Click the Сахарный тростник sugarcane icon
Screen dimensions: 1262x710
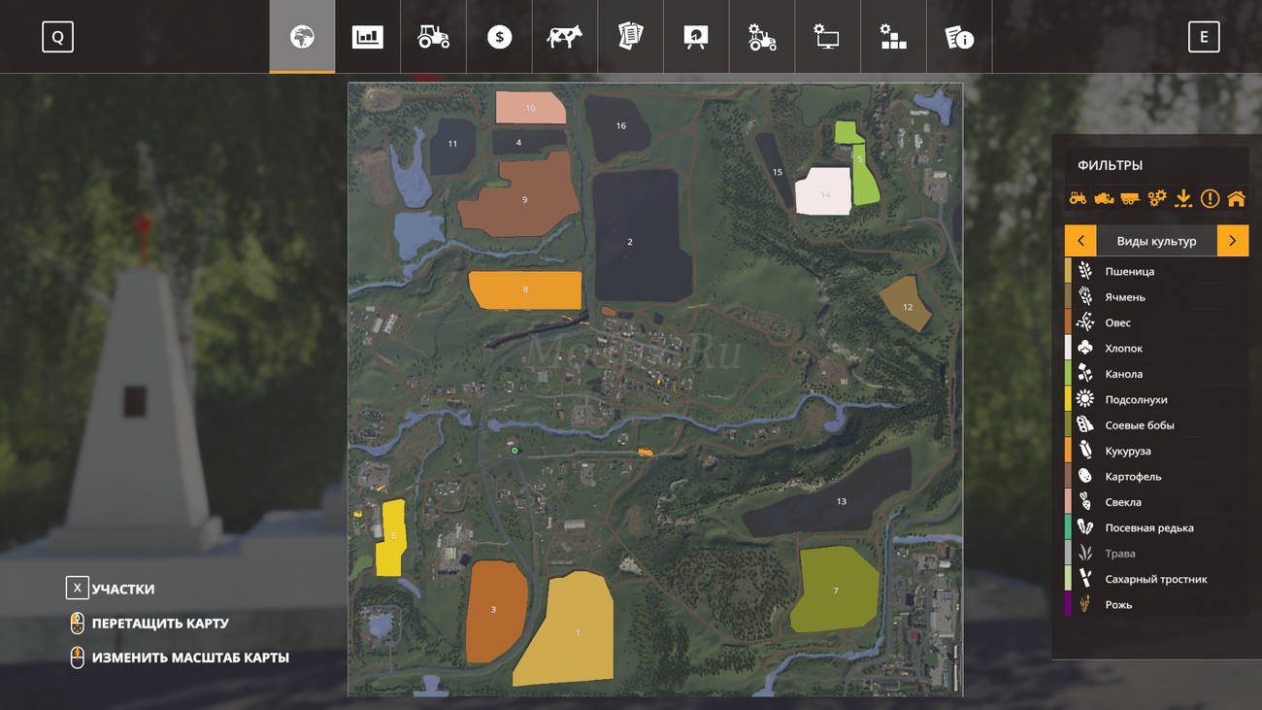click(1085, 579)
